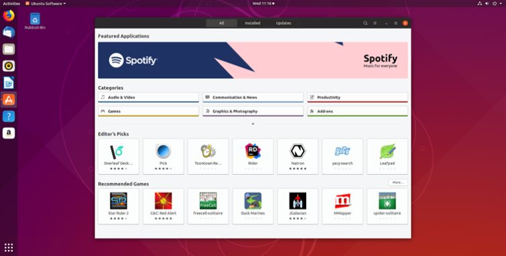The image size is (506, 256).
Task: Click More... beside Recommended Games
Action: pos(398,182)
